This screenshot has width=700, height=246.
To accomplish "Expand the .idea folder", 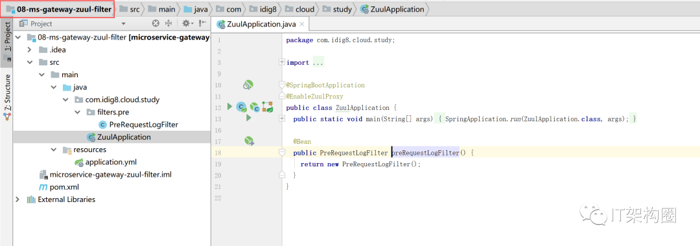I will click(x=29, y=50).
